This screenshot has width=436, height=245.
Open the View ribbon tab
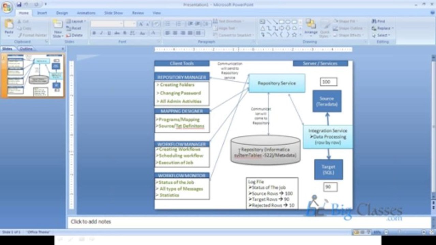click(x=156, y=13)
